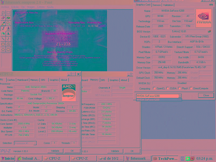Click the red tray icon beside the clock

coord(192,158)
